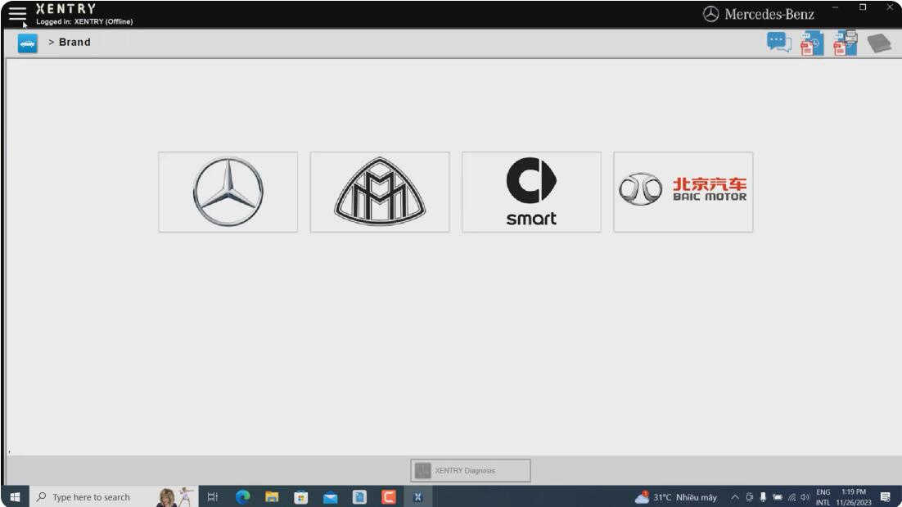The image size is (902, 507).
Task: Open Task View in the taskbar
Action: (212, 496)
